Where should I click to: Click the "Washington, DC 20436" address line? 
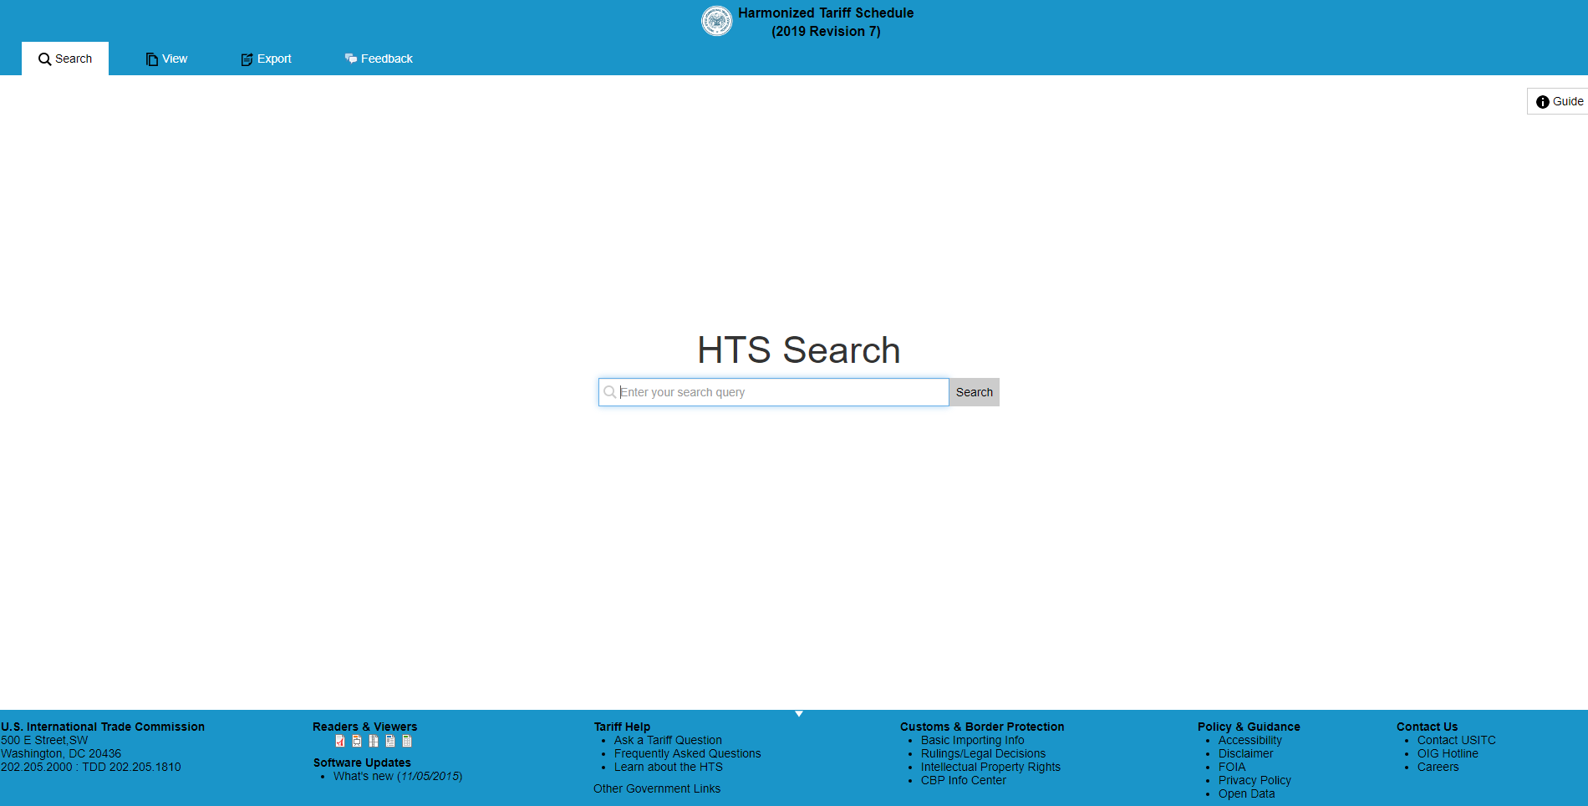click(x=61, y=753)
